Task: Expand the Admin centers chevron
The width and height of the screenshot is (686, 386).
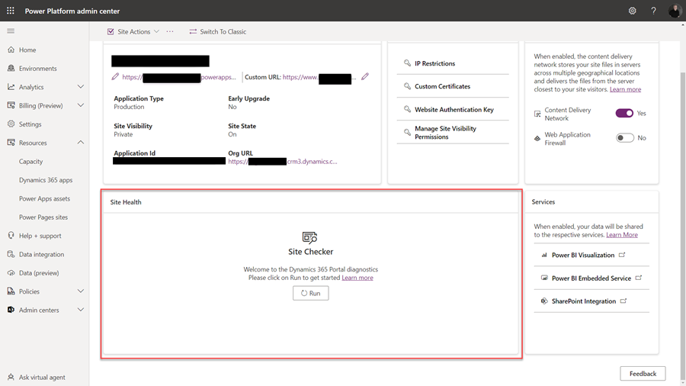Action: pos(81,310)
